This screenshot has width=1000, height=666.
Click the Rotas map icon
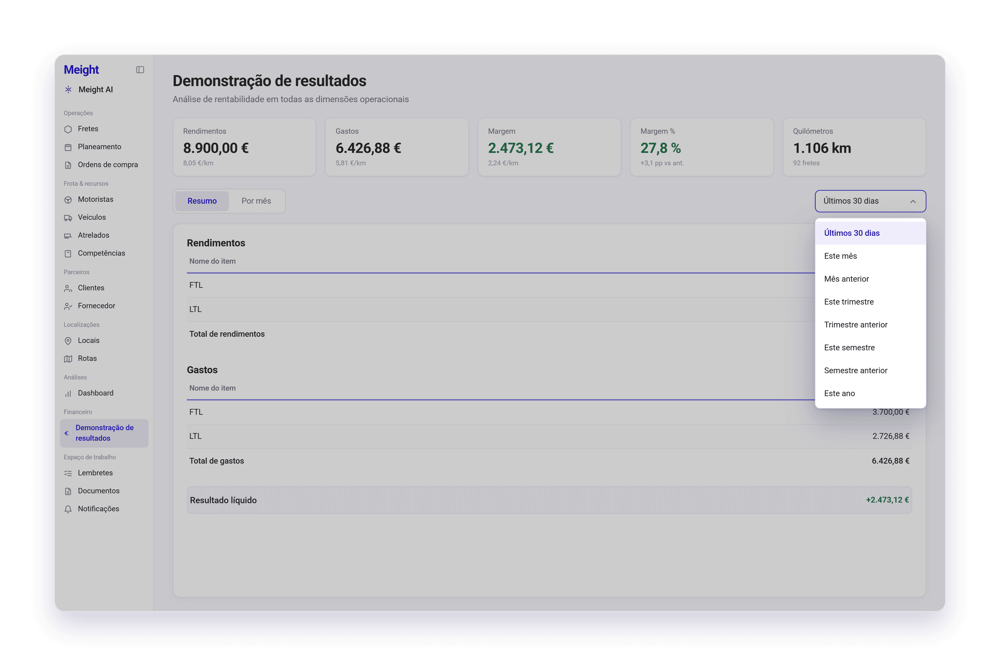[68, 358]
